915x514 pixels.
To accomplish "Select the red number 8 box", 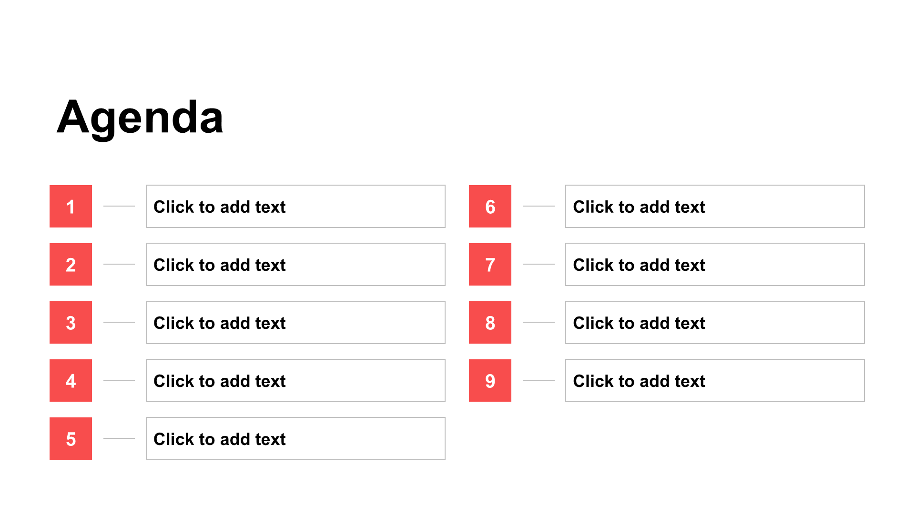I will [x=490, y=322].
